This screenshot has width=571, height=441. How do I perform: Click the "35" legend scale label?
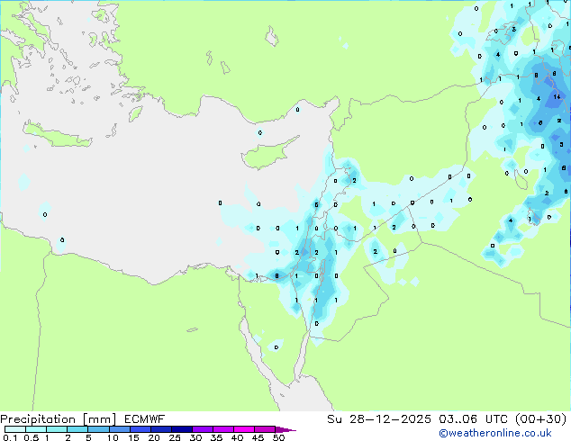[x=216, y=437]
